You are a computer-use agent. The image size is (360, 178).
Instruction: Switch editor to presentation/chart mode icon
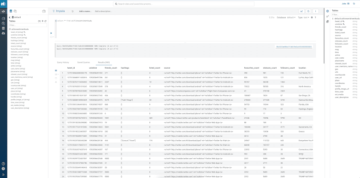pyautogui.click(x=301, y=11)
